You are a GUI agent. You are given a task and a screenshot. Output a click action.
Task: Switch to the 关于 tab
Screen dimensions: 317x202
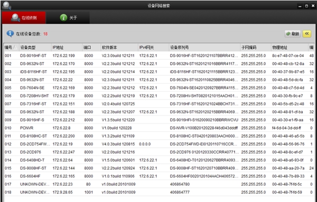[x=68, y=18]
